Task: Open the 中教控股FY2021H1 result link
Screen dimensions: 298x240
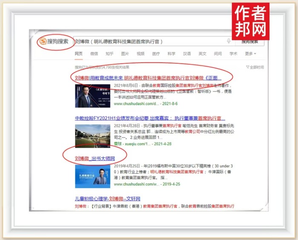Action: click(150, 118)
